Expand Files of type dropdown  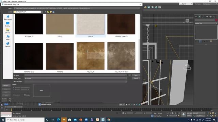coord(126,78)
